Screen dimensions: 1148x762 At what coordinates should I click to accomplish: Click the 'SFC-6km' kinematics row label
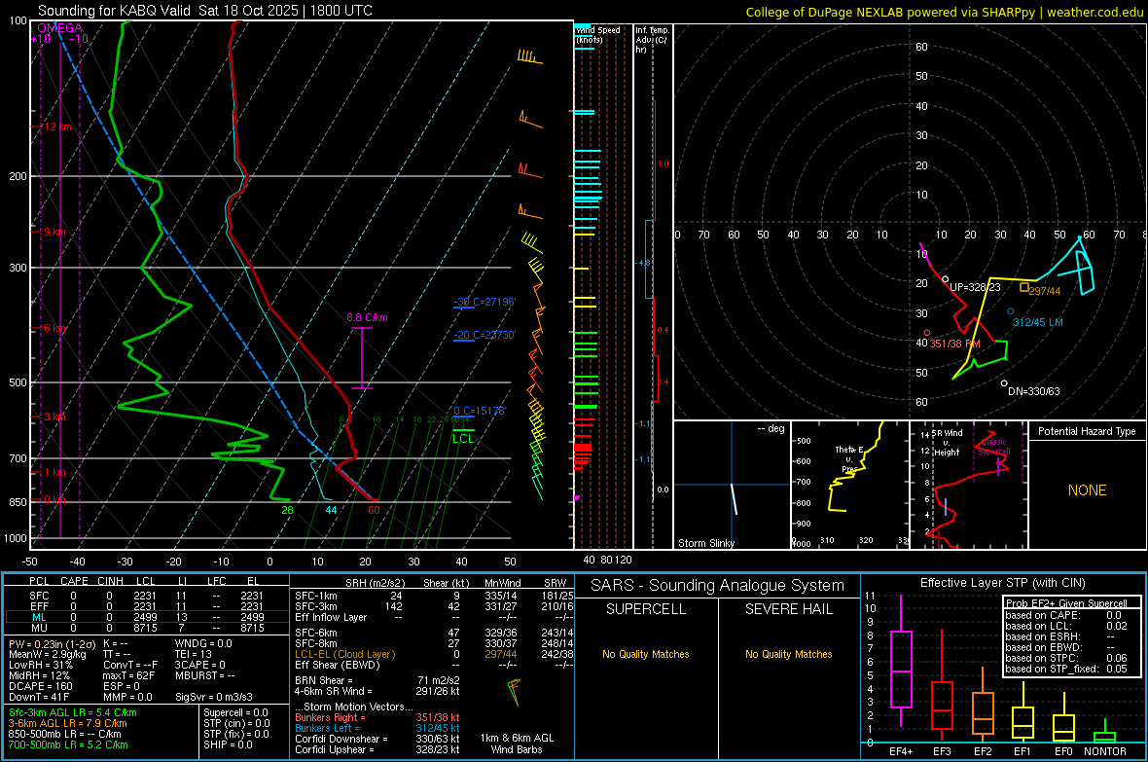point(316,633)
